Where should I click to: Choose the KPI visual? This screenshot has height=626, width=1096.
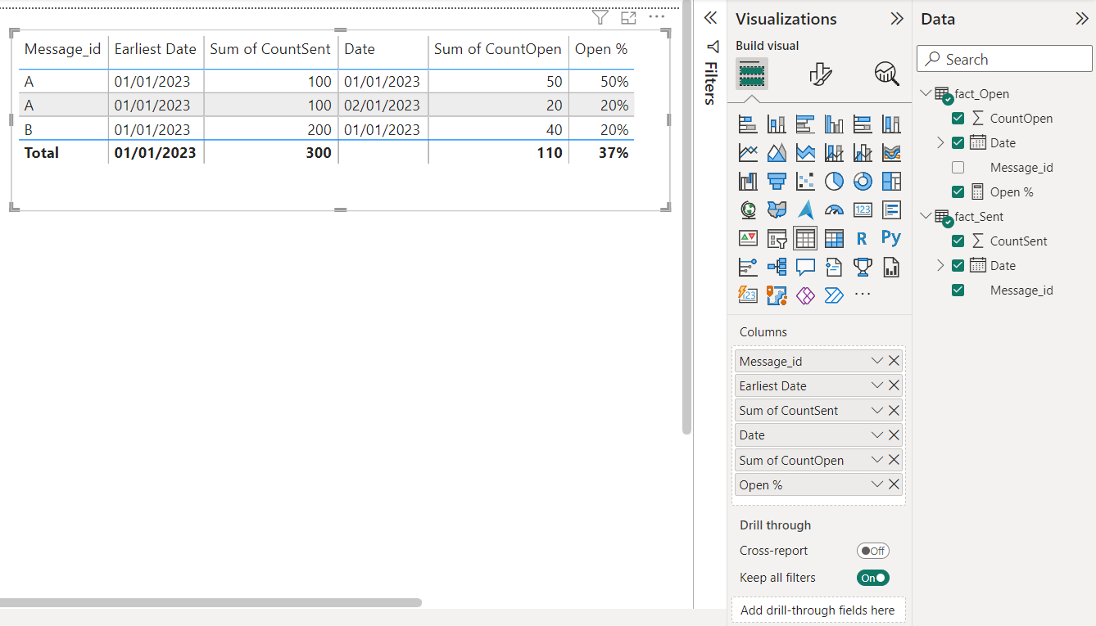coord(748,238)
